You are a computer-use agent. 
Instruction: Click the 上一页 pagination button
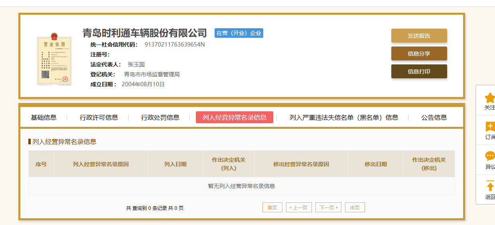[x=299, y=208]
